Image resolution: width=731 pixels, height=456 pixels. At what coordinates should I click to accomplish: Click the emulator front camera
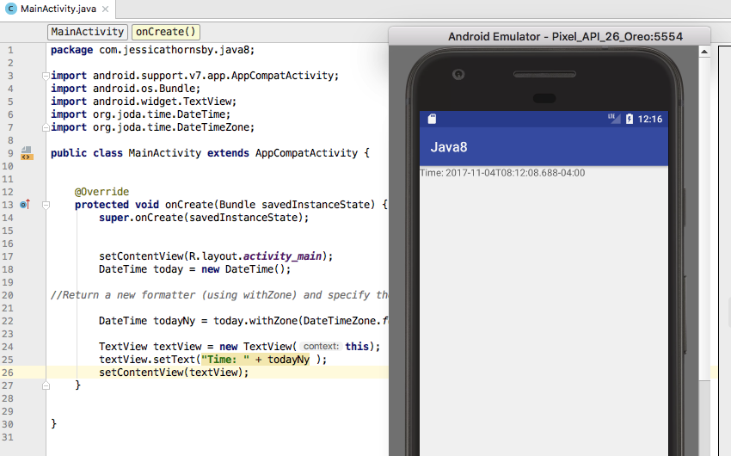[x=458, y=74]
